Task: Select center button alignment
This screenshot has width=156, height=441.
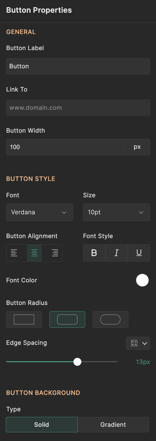Action: click(x=34, y=253)
